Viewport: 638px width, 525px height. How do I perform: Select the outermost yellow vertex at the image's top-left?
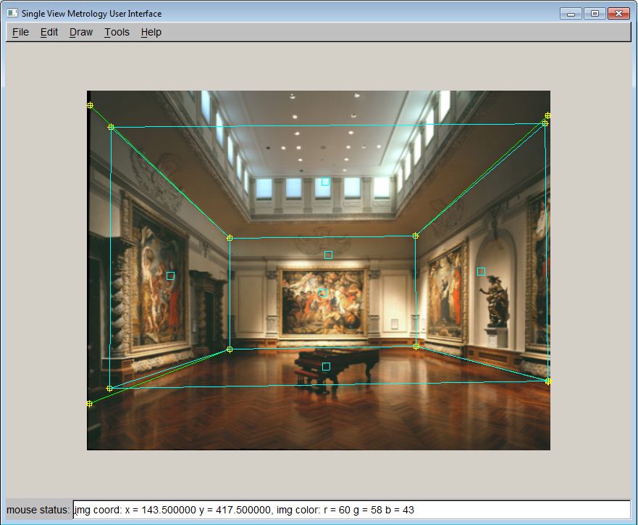point(90,105)
